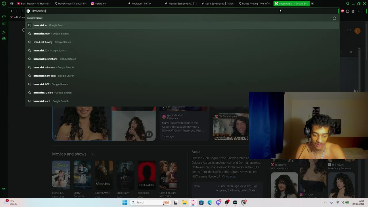The image size is (368, 207).
Task: Select suggestion brandrisk promotions
Action: point(182,59)
